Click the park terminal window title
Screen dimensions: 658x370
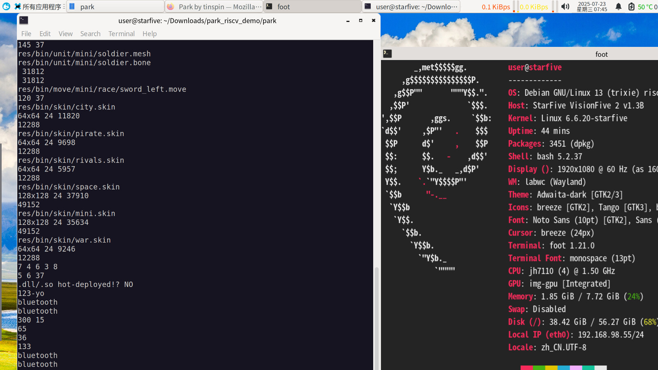(x=197, y=21)
